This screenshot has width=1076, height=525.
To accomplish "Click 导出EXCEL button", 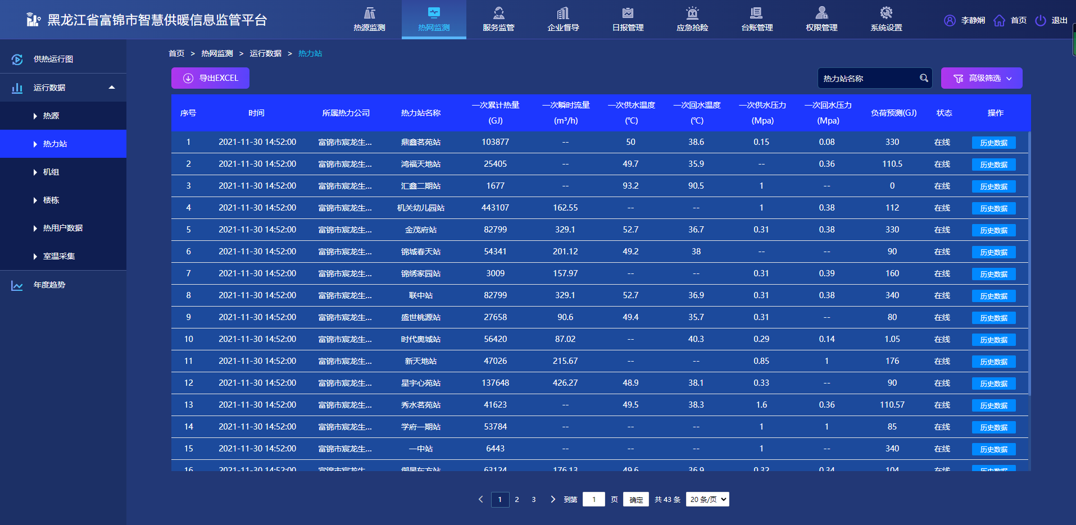I will click(210, 78).
